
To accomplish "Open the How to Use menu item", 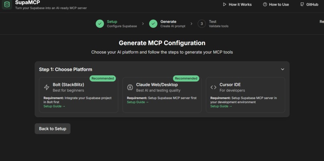I will 276,4.
